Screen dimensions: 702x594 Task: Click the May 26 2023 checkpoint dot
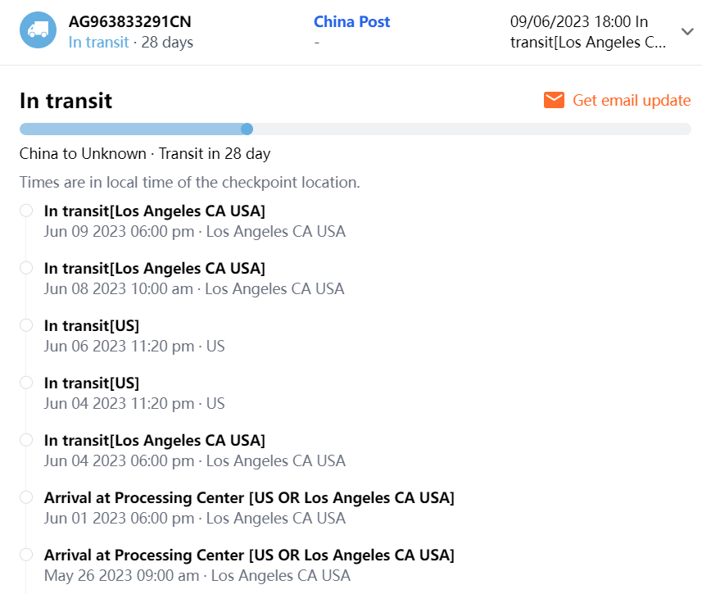(26, 555)
